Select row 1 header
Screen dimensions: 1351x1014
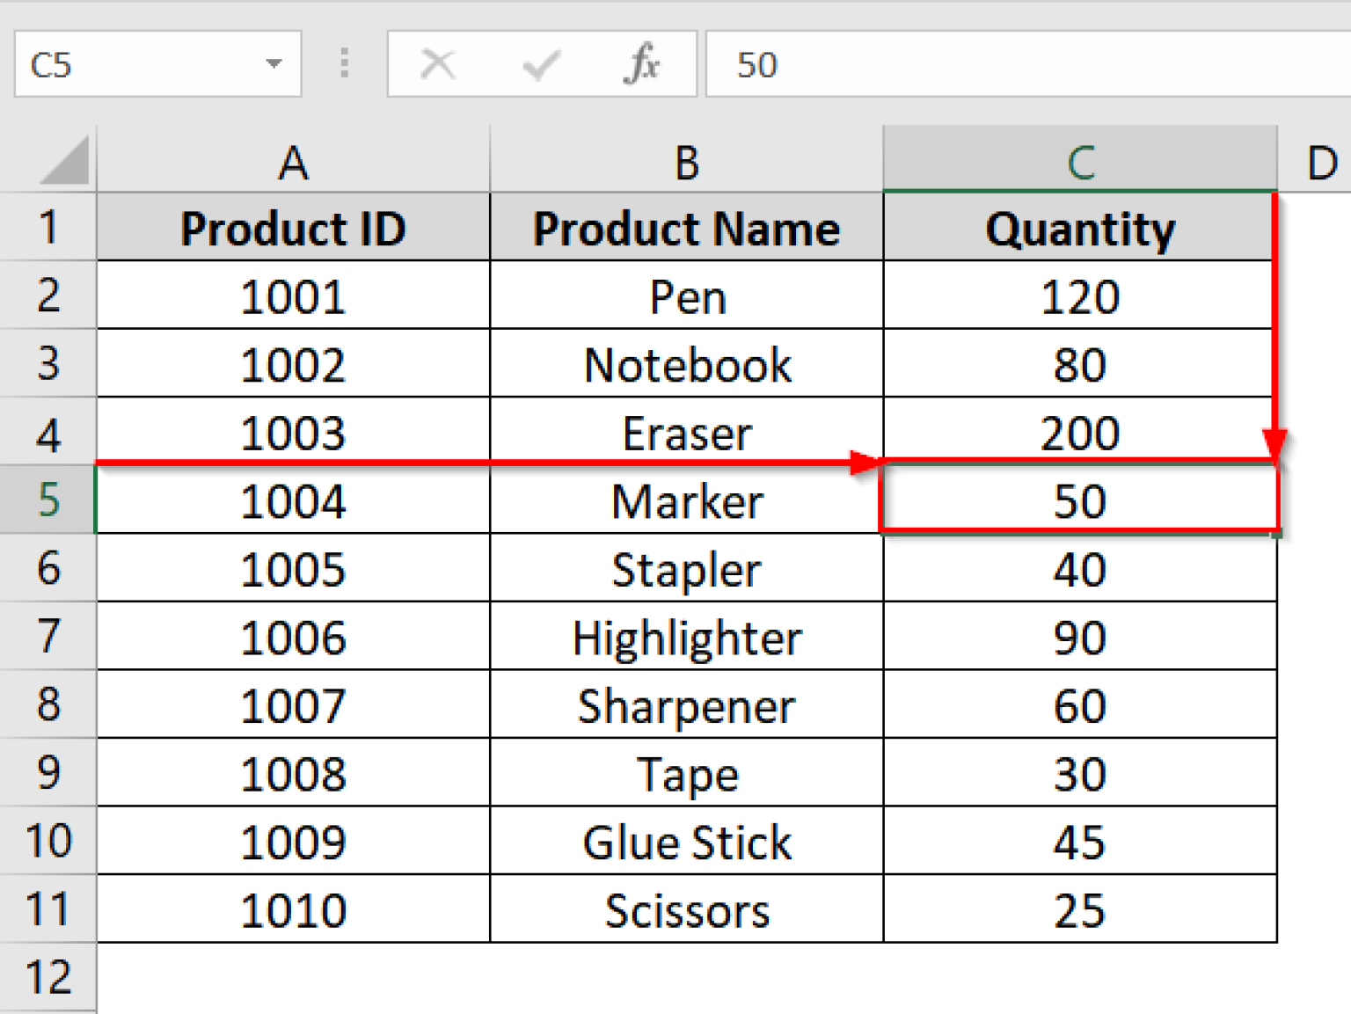48,227
